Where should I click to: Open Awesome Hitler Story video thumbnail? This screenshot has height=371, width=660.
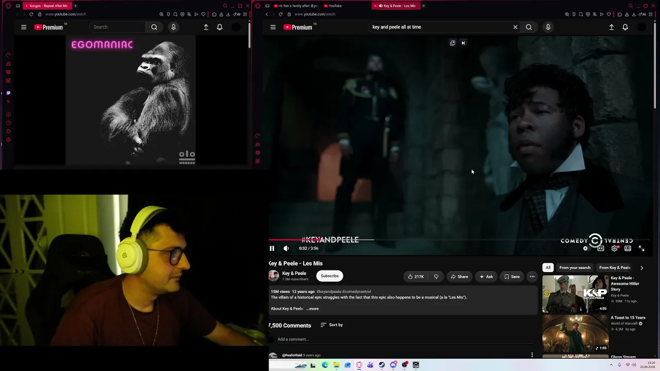tap(575, 294)
